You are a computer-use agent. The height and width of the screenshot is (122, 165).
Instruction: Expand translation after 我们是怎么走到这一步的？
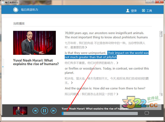(117, 94)
